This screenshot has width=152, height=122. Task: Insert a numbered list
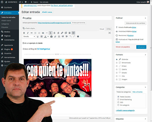39,33
